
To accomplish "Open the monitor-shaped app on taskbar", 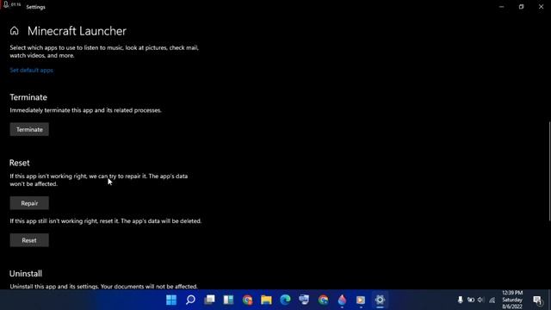I will pyautogui.click(x=304, y=300).
